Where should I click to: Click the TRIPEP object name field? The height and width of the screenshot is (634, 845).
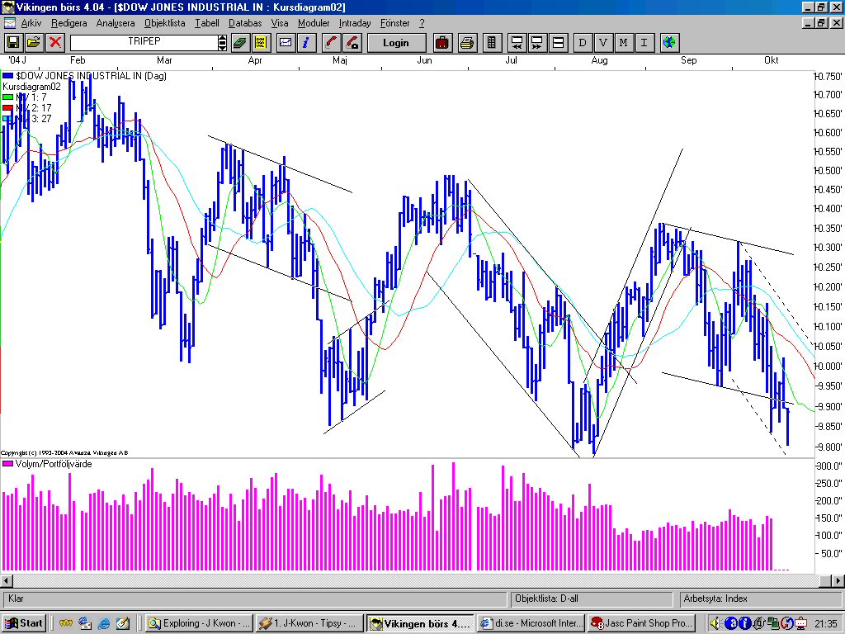[x=144, y=42]
